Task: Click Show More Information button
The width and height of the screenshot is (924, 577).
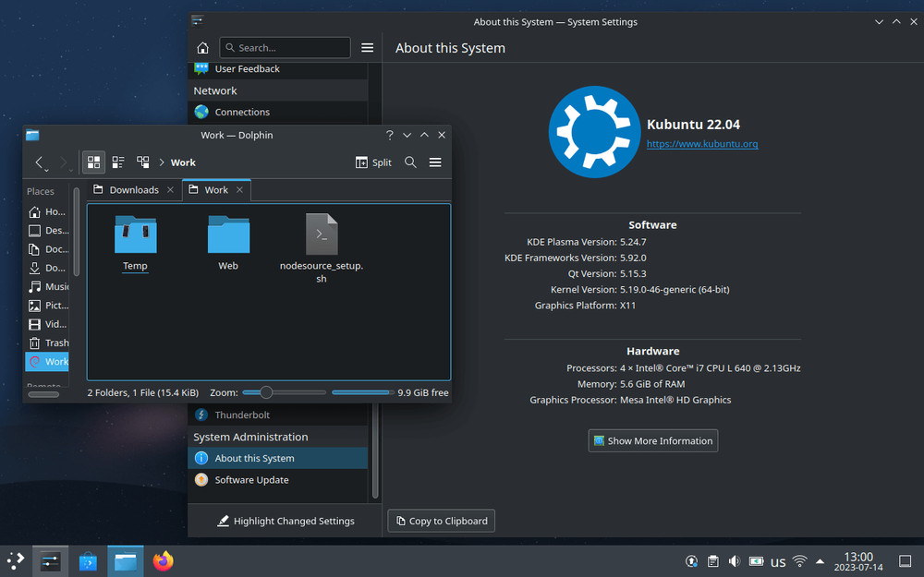Action: (653, 441)
